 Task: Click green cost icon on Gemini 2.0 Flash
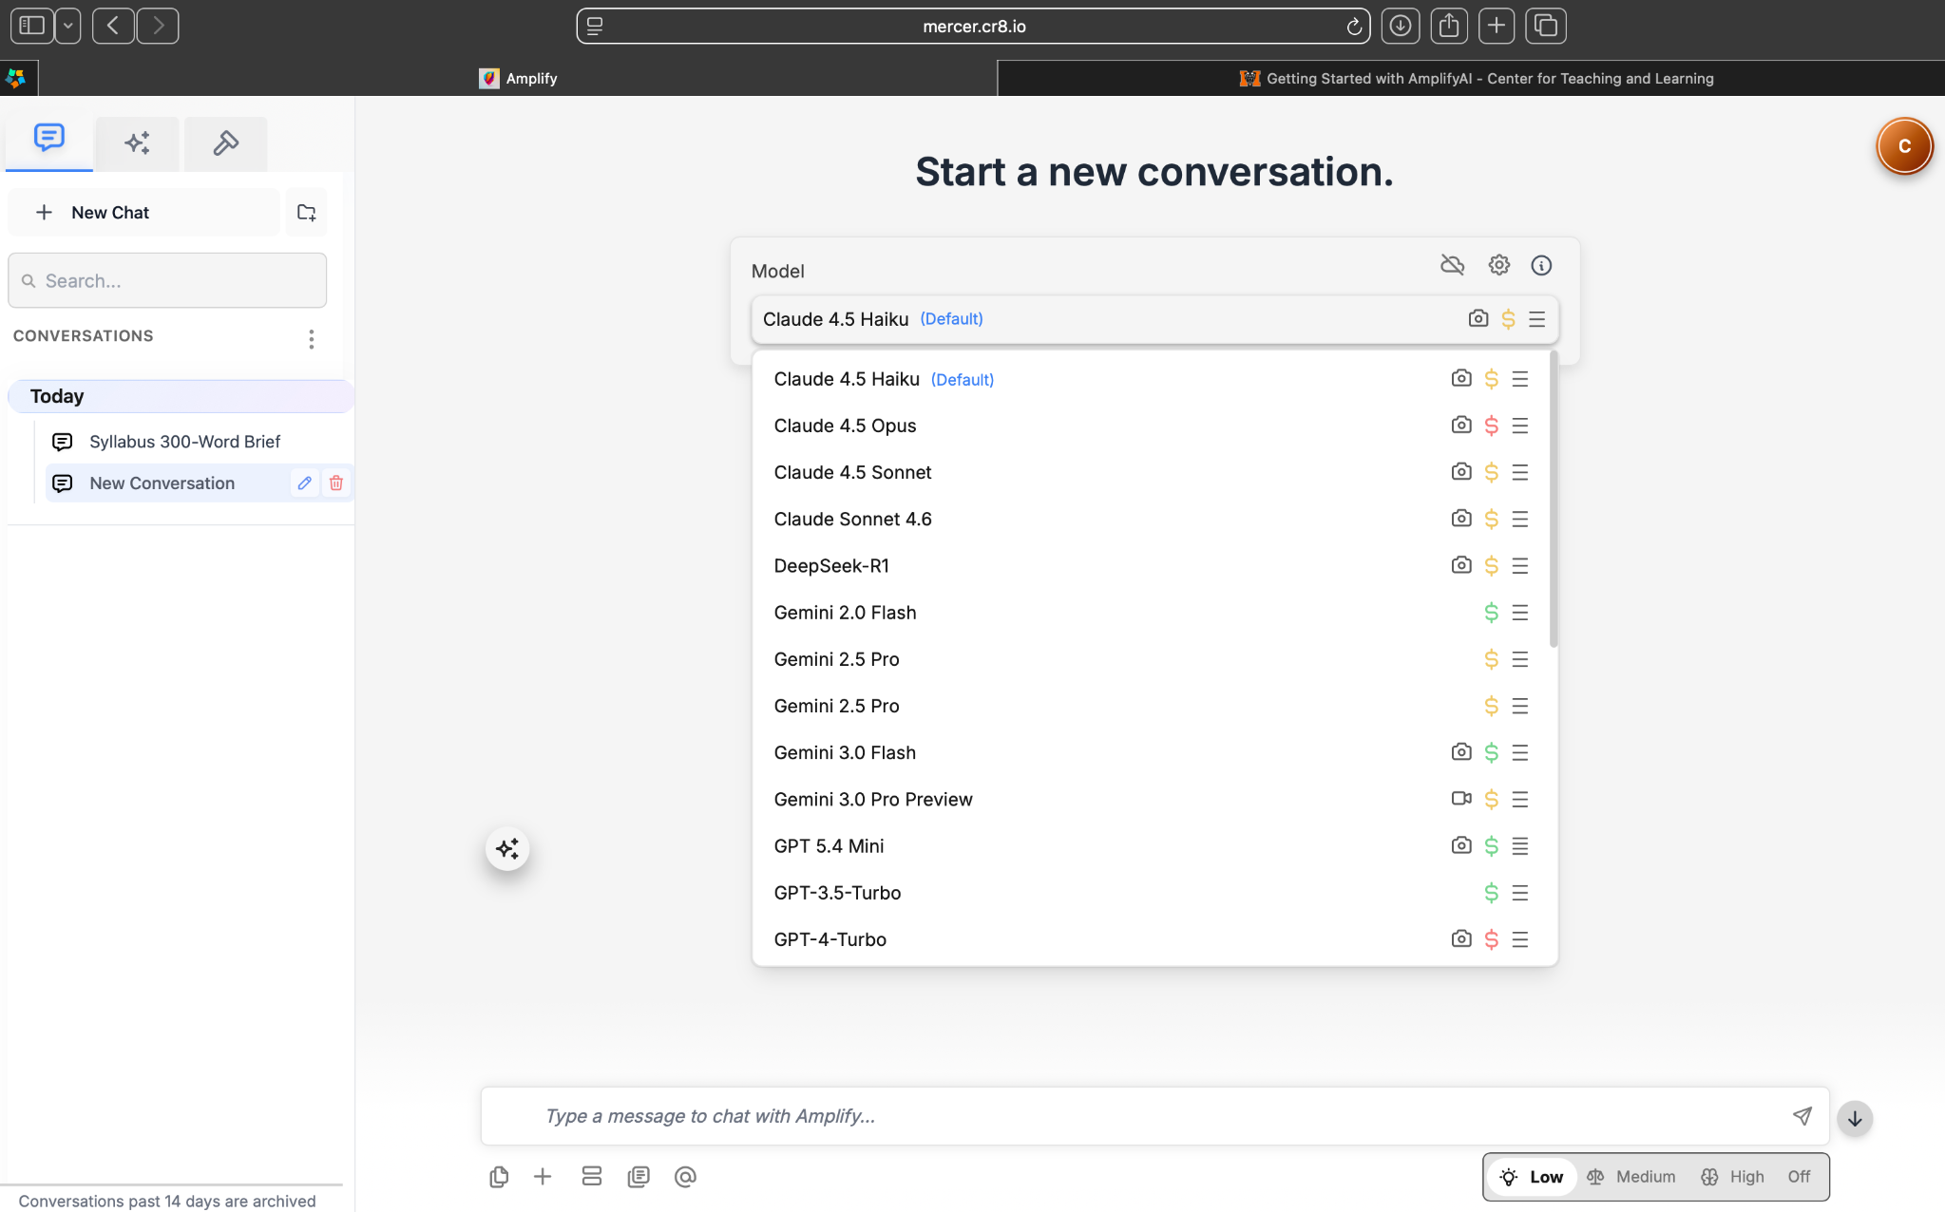tap(1492, 613)
